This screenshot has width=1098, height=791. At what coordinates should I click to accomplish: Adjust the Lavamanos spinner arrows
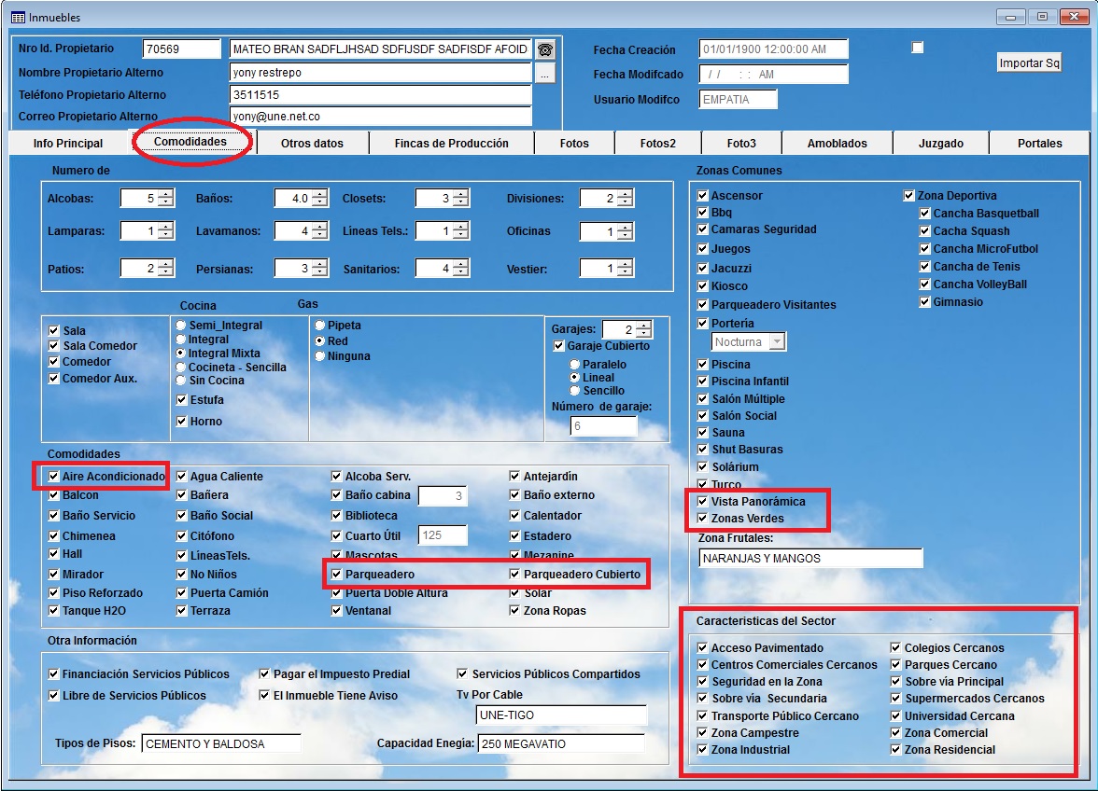(319, 230)
